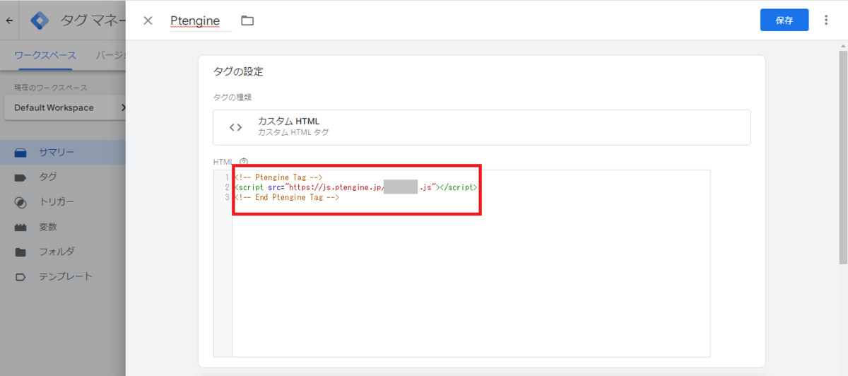This screenshot has height=376, width=848.
Task: Click the テンプレート outline sidebar icon
Action: click(20, 277)
